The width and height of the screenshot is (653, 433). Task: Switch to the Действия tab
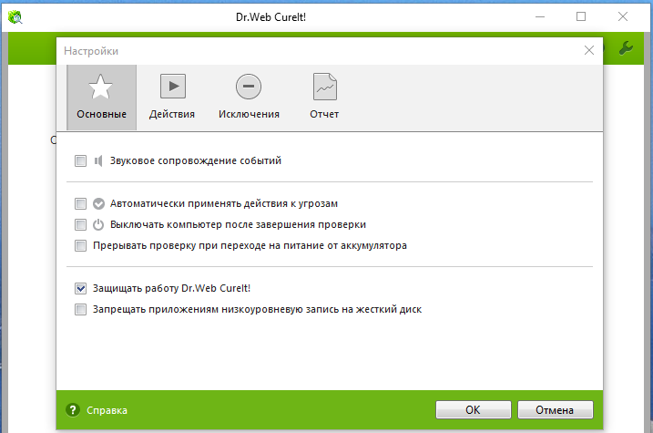tap(172, 98)
